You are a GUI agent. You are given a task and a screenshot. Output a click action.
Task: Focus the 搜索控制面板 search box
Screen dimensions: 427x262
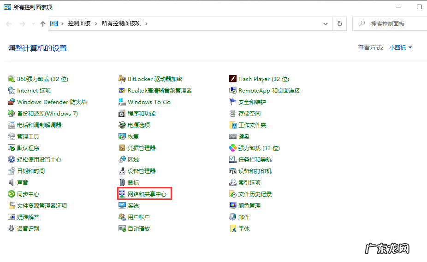390,23
